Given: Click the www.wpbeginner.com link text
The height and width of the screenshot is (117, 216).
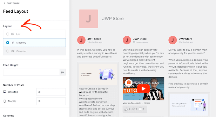Looking at the screenshot, I should [90, 99].
